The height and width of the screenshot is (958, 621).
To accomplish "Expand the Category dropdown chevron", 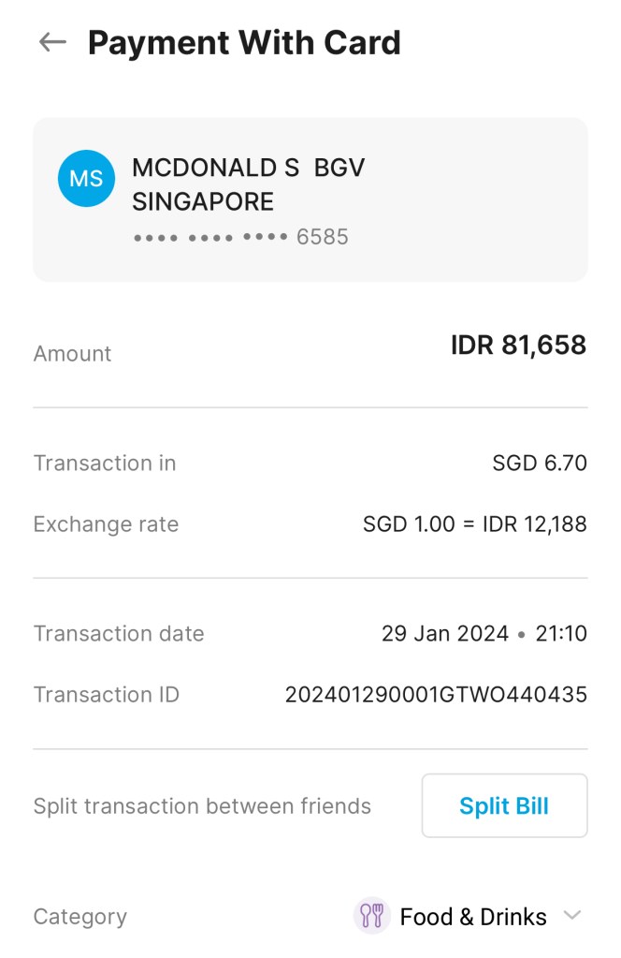I will (x=572, y=916).
